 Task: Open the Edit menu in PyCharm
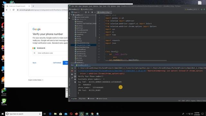click(x=76, y=6)
